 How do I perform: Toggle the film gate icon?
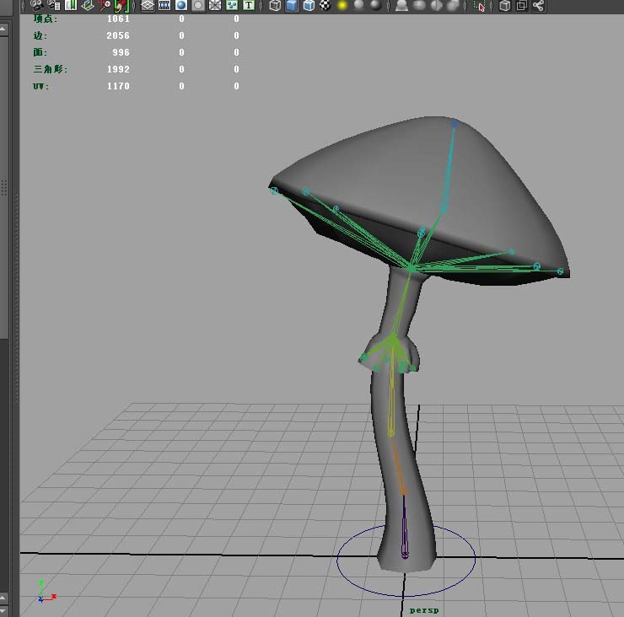pos(164,5)
